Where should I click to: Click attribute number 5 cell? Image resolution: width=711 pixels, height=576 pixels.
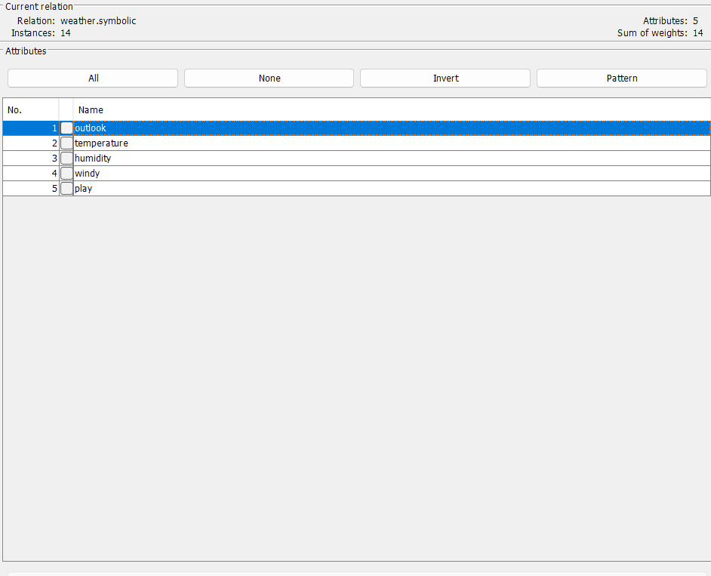pyautogui.click(x=31, y=189)
